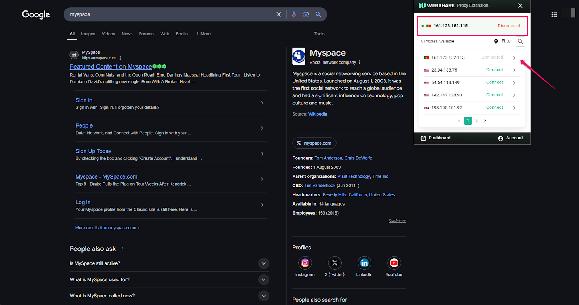Viewport: 579px width, 305px height.
Task: Open search Tools options
Action: click(319, 34)
